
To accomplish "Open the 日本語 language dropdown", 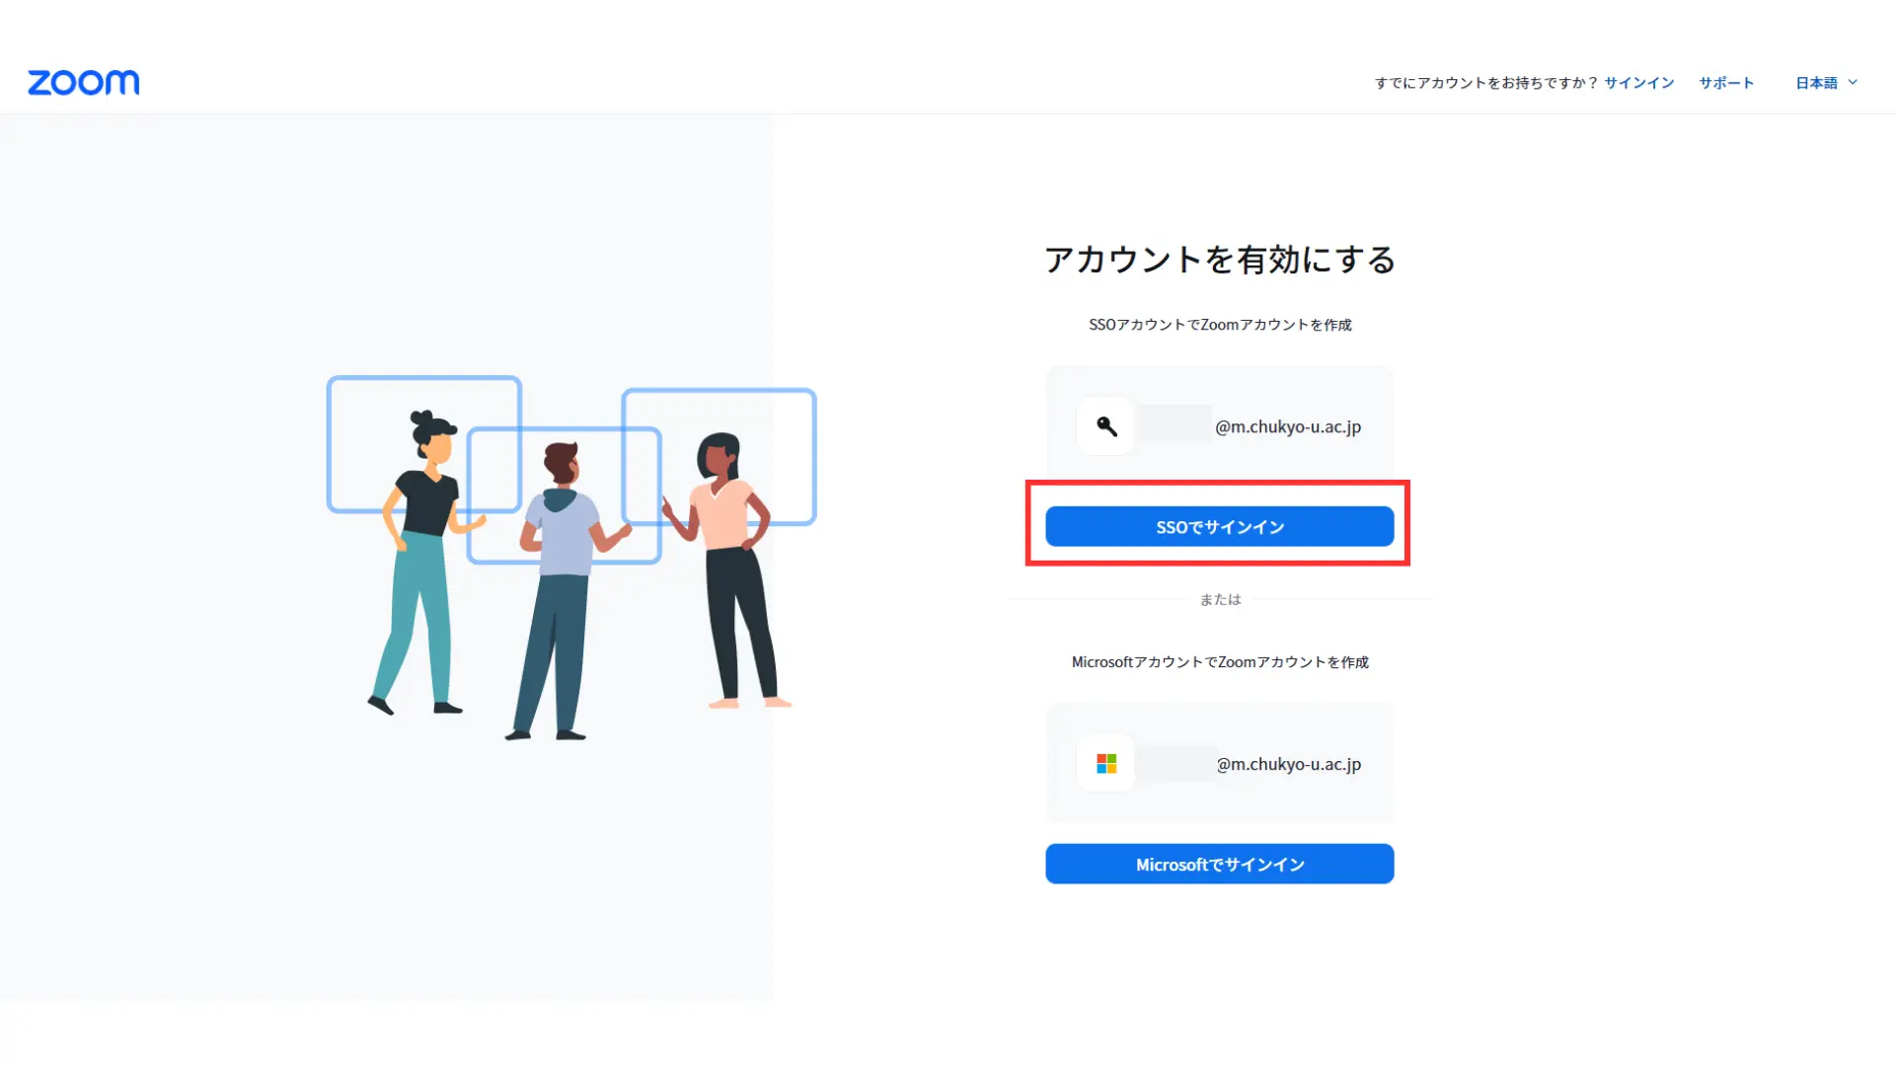I will pyautogui.click(x=1826, y=83).
